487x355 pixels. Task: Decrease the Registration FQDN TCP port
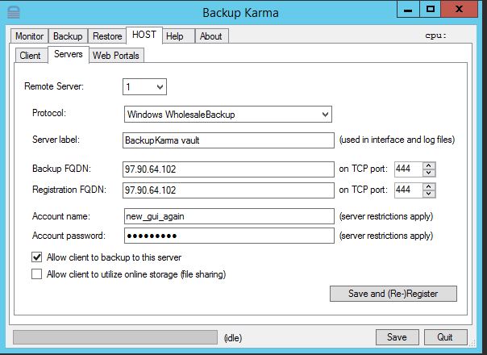tap(429, 194)
